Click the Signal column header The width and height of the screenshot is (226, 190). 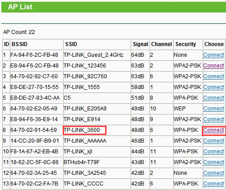(x=141, y=44)
